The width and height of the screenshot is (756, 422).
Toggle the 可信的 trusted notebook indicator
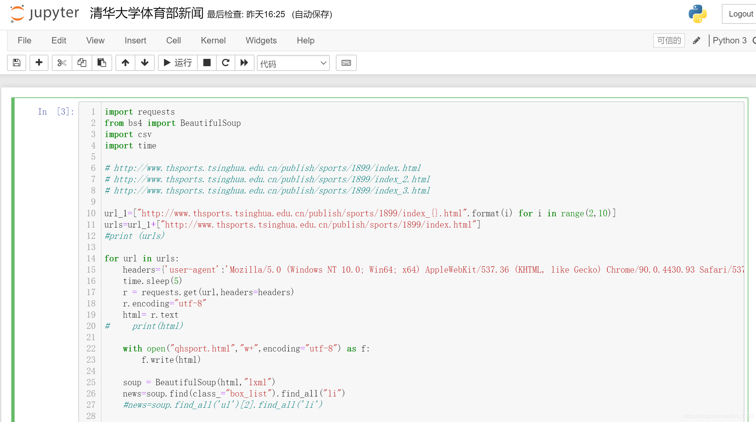[x=669, y=40]
